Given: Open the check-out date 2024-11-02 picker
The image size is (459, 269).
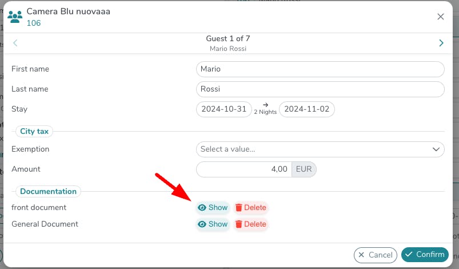Looking at the screenshot, I should pos(307,109).
